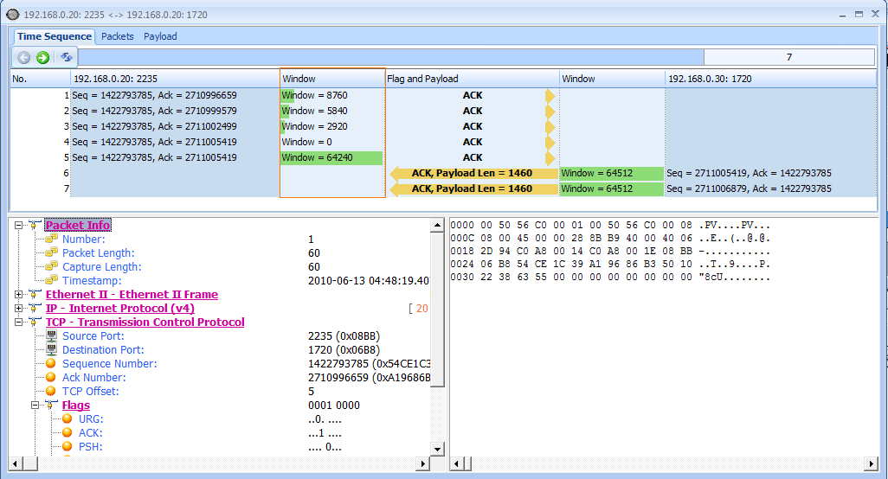
Task: Click the Destination Port value 1720 (0x06B8)
Action: pyautogui.click(x=344, y=349)
